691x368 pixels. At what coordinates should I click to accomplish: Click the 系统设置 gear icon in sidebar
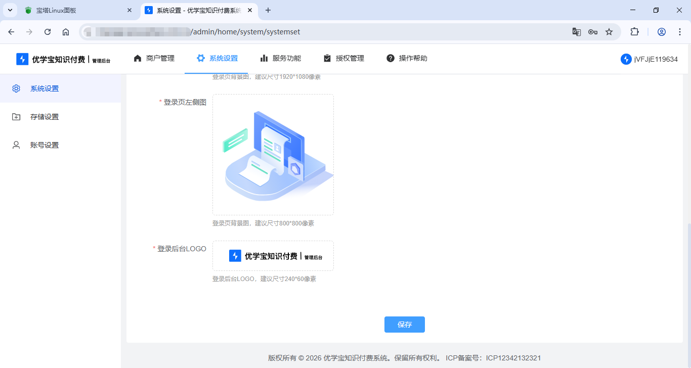pos(16,88)
